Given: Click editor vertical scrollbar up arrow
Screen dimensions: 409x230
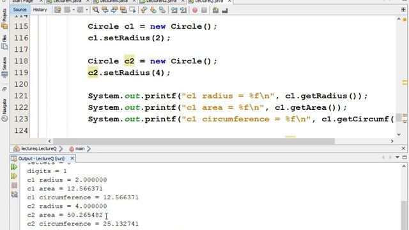Looking at the screenshot, I should pyautogui.click(x=399, y=19).
